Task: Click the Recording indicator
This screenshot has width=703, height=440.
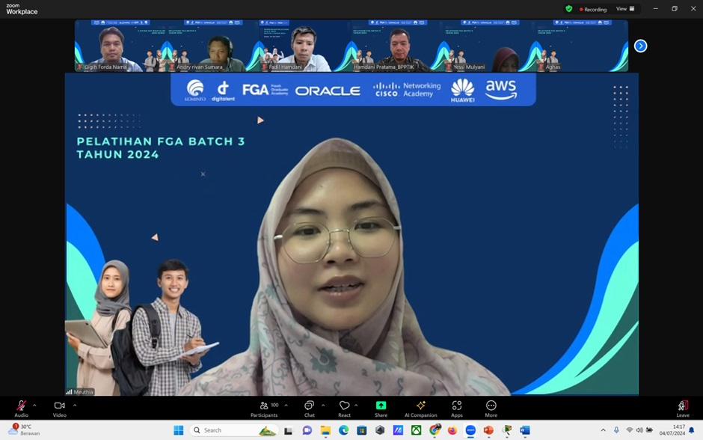Action: (x=593, y=10)
